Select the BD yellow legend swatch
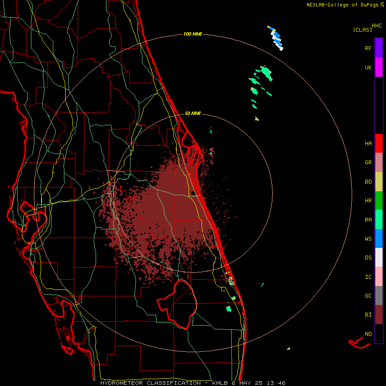 click(x=379, y=182)
